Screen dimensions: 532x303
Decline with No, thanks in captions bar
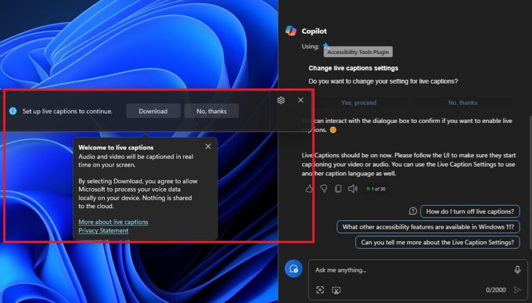[x=211, y=111]
